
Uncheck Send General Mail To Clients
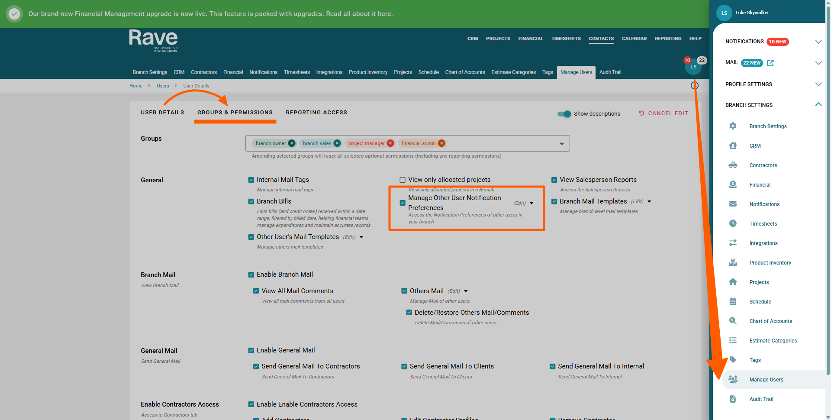click(404, 366)
